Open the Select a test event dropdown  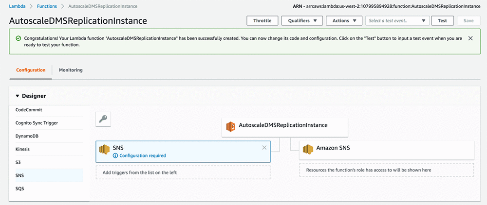397,21
